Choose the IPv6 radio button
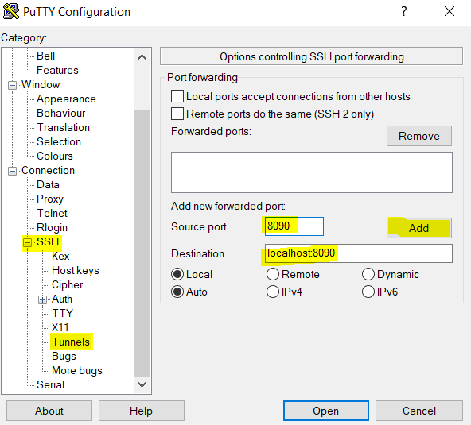This screenshot has width=471, height=425. tap(368, 292)
